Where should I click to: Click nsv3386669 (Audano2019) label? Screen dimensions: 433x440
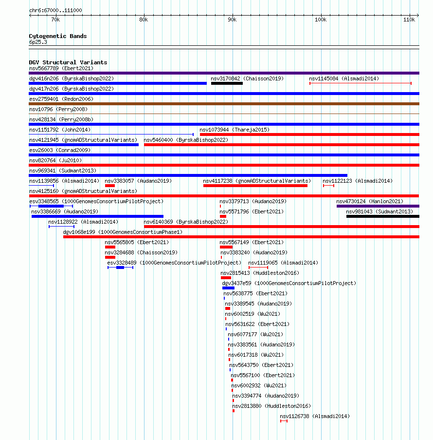[x=65, y=211]
